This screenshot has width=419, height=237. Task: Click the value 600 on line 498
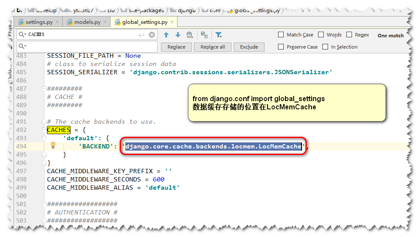tap(158, 179)
